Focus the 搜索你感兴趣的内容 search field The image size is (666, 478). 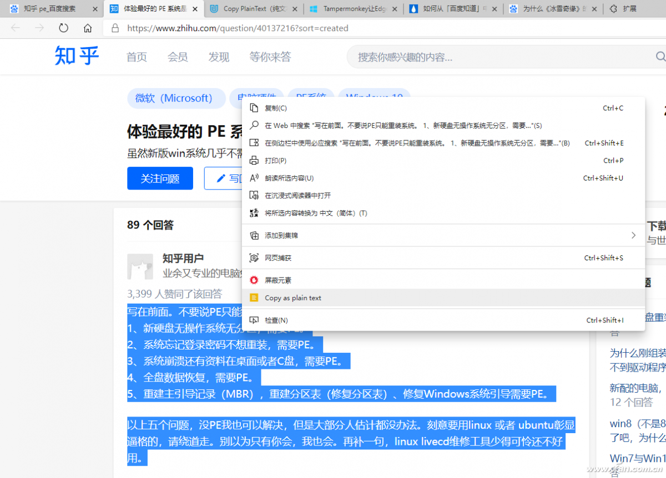click(x=506, y=56)
